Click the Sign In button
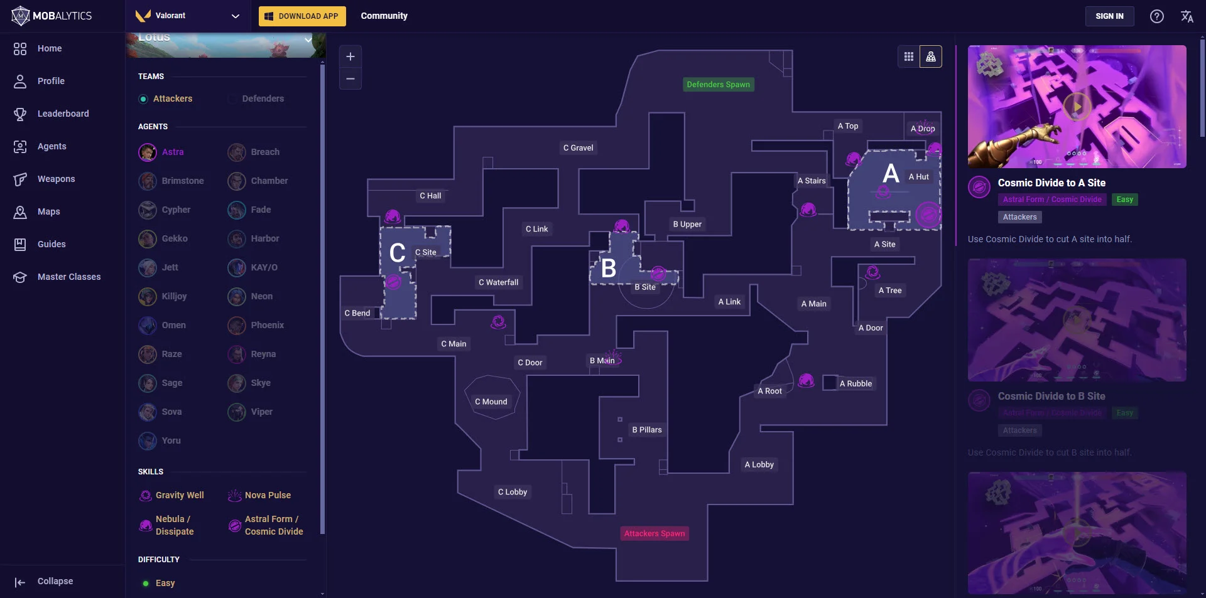 tap(1109, 16)
